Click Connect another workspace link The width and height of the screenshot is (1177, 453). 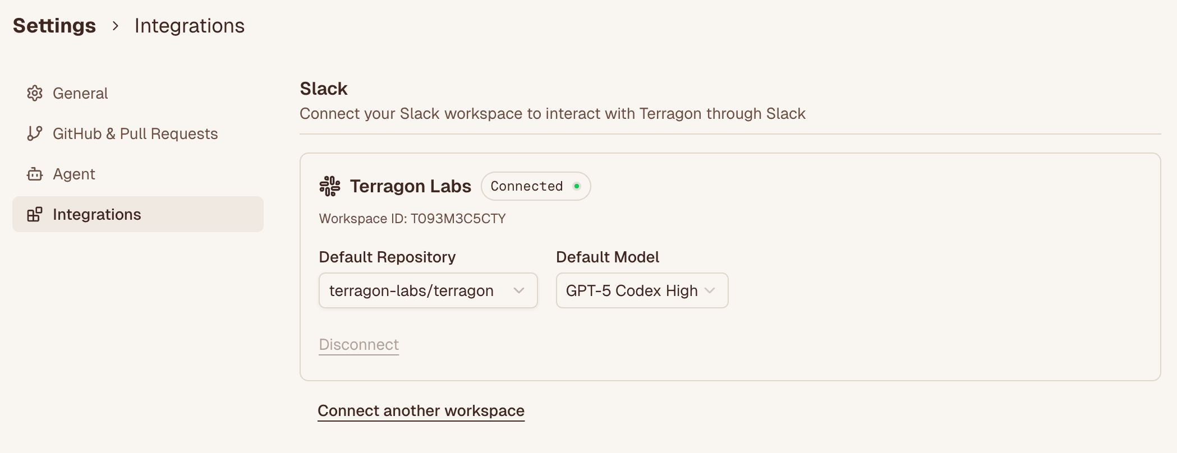point(421,410)
